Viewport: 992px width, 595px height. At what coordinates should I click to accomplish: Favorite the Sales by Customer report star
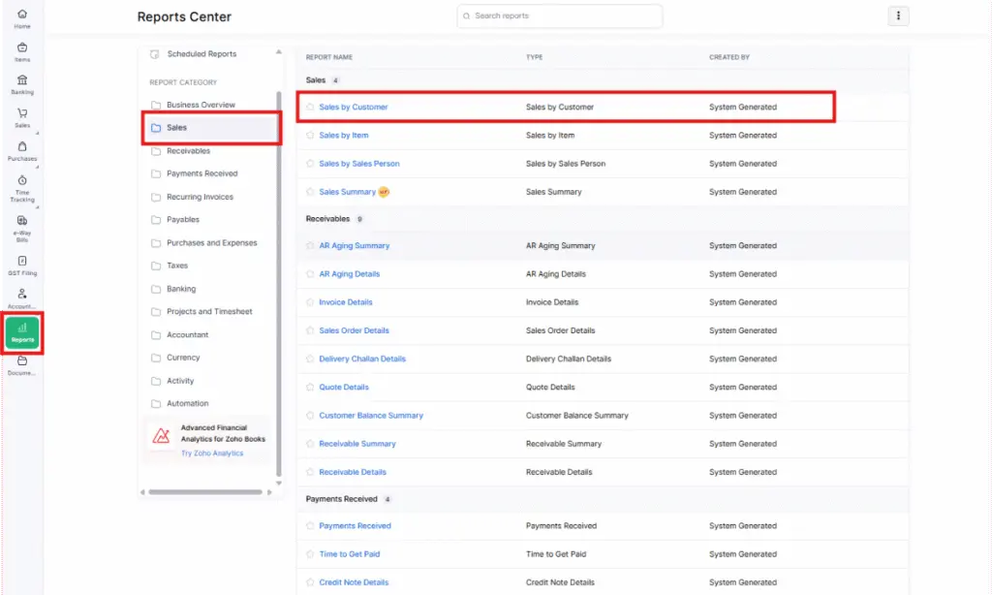[x=310, y=107]
